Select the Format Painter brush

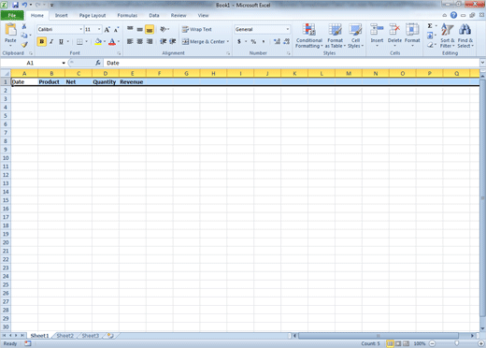pyautogui.click(x=24, y=45)
